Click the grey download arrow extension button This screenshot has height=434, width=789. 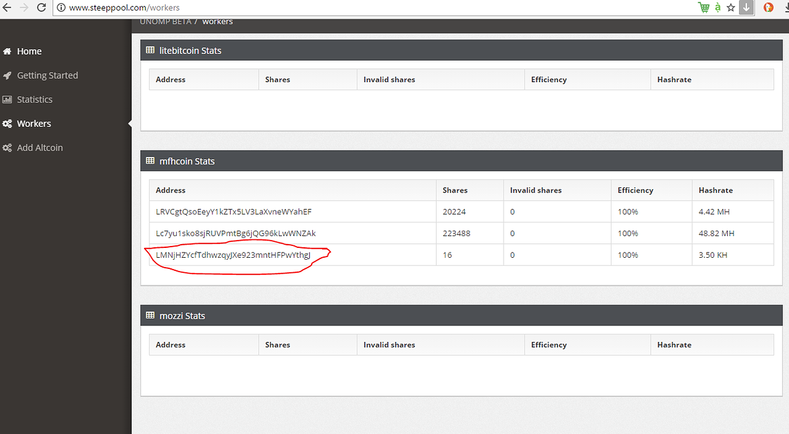coord(746,7)
